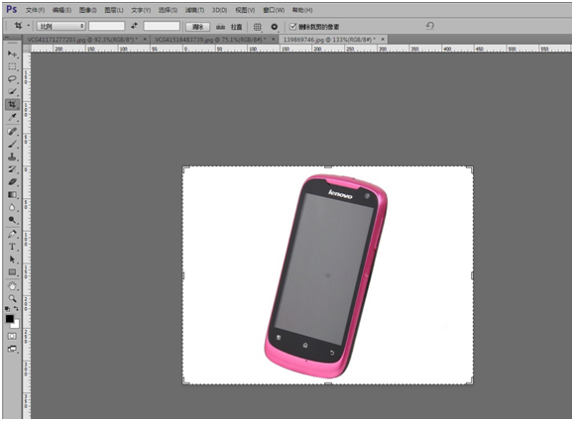Click the Clear button in options bar
This screenshot has width=574, height=421.
(197, 27)
